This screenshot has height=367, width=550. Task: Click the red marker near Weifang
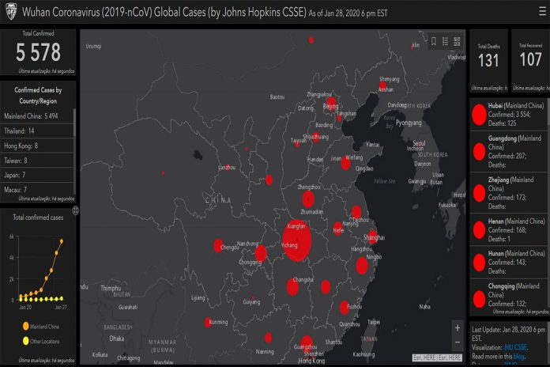[345, 164]
